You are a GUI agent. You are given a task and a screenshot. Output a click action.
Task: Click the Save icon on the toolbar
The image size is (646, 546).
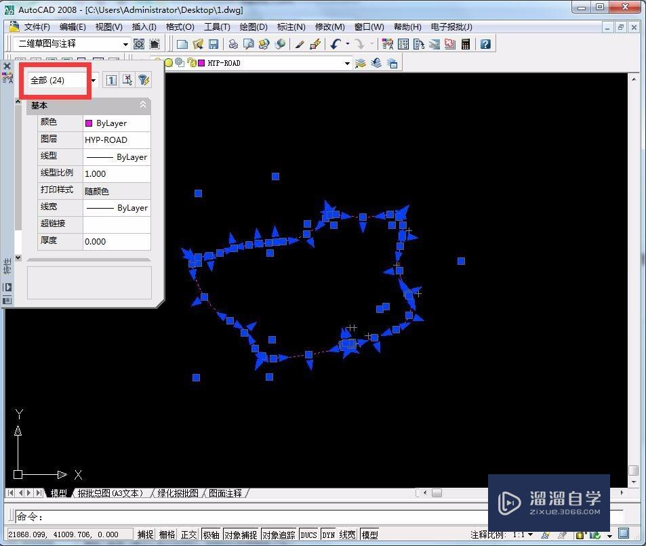(x=214, y=43)
